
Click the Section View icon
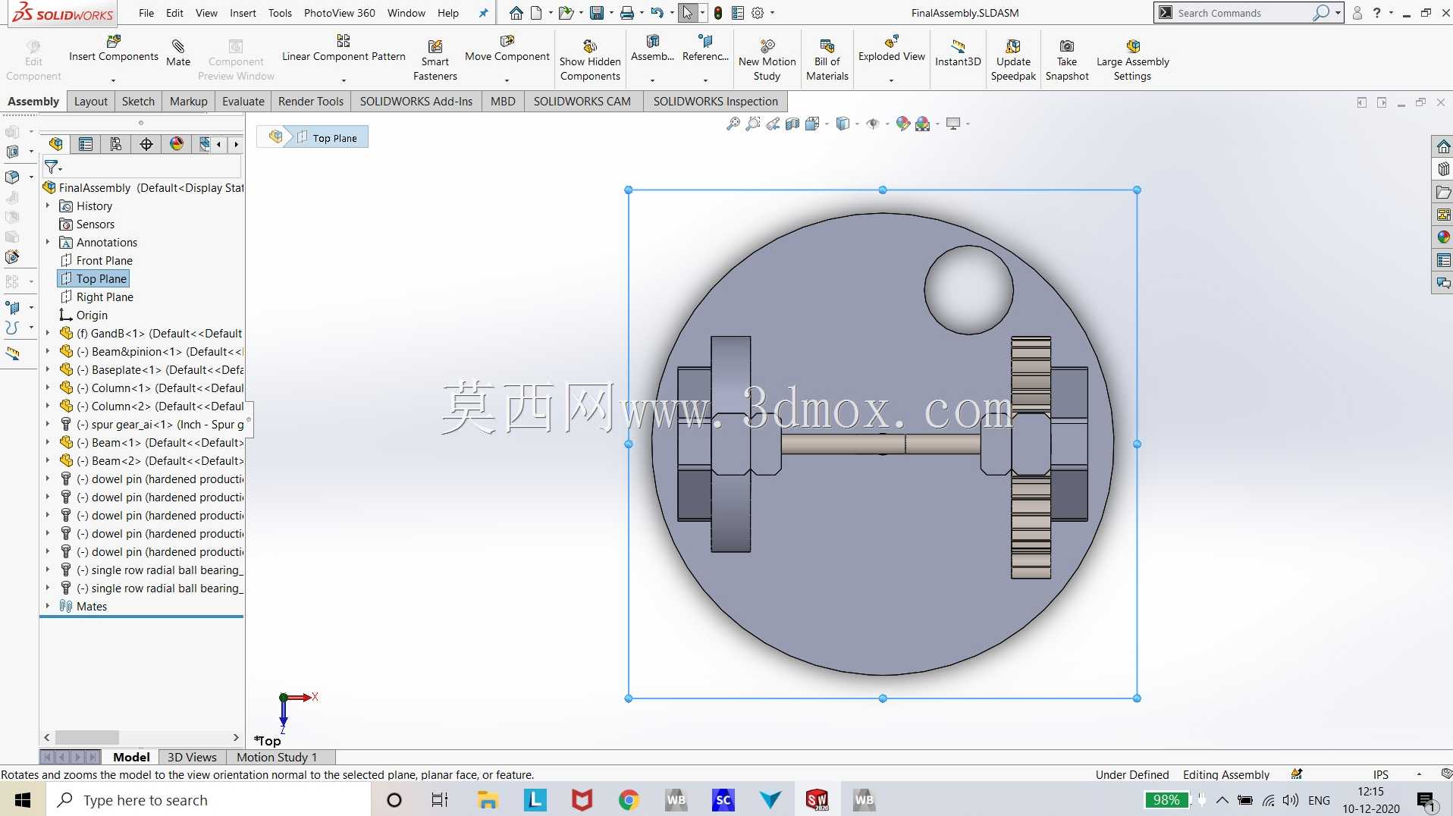(x=792, y=124)
